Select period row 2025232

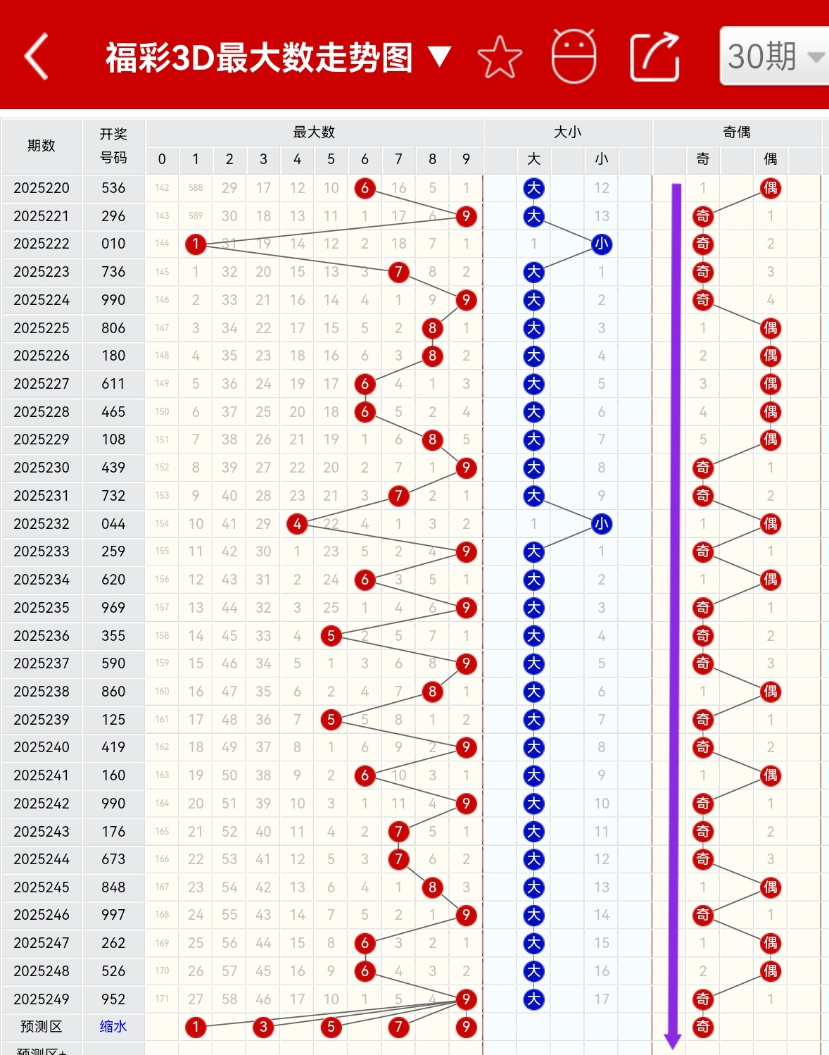(42, 524)
